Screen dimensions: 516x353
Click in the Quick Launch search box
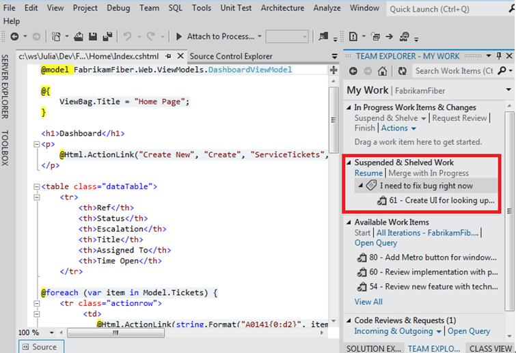(448, 9)
